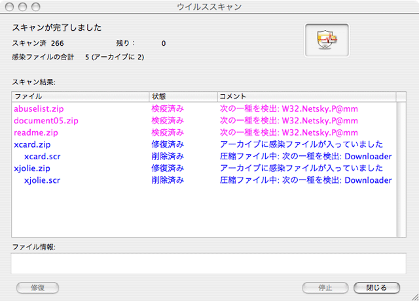Click the window's minimize traffic-light button

[22, 7]
